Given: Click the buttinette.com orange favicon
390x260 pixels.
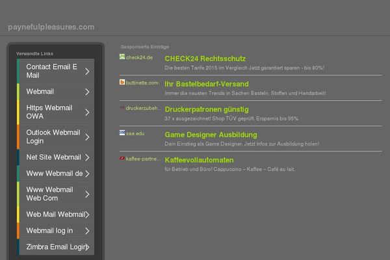Looking at the screenshot, I should [122, 82].
